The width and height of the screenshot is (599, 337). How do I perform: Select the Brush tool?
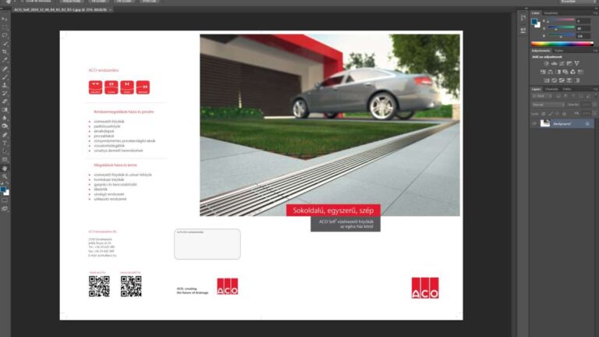click(x=5, y=76)
